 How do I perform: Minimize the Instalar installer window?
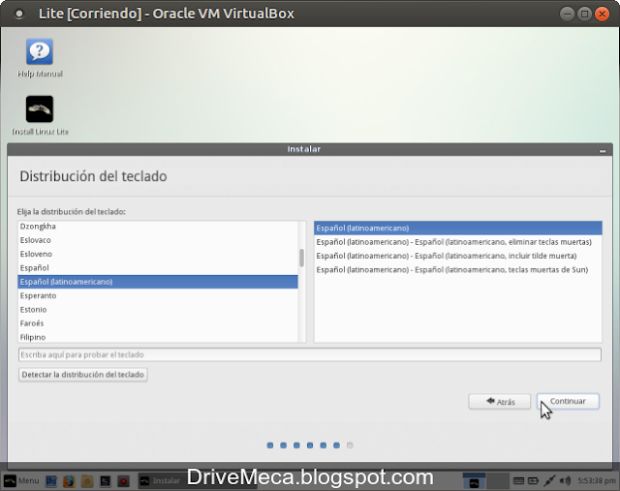click(603, 151)
